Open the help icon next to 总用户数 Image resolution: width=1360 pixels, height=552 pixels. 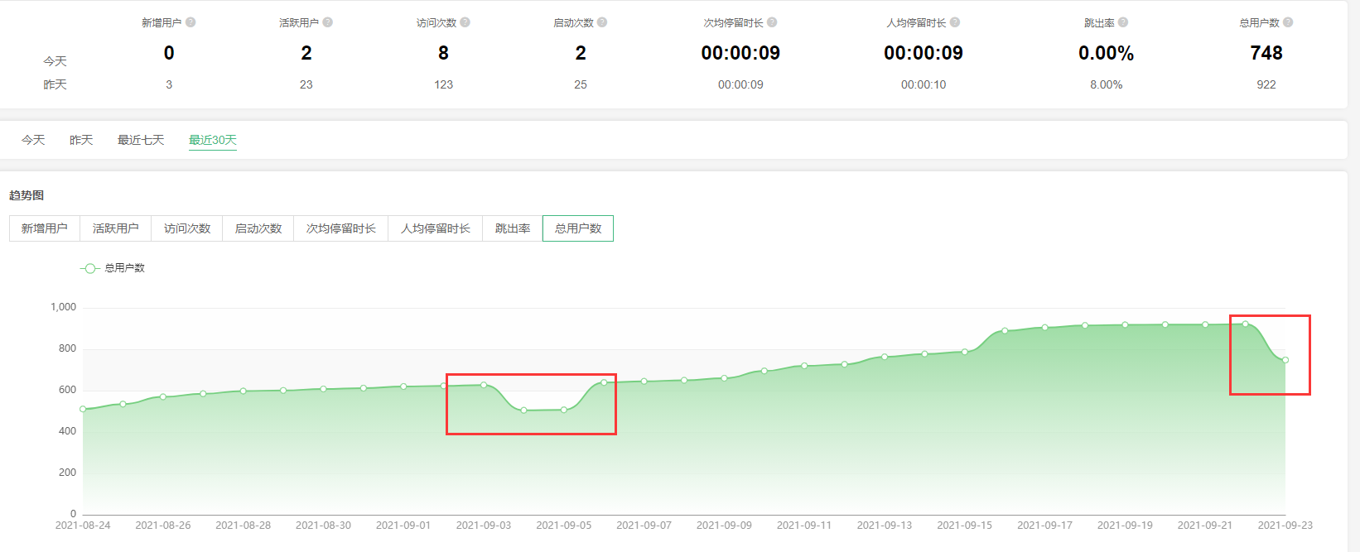point(1288,22)
